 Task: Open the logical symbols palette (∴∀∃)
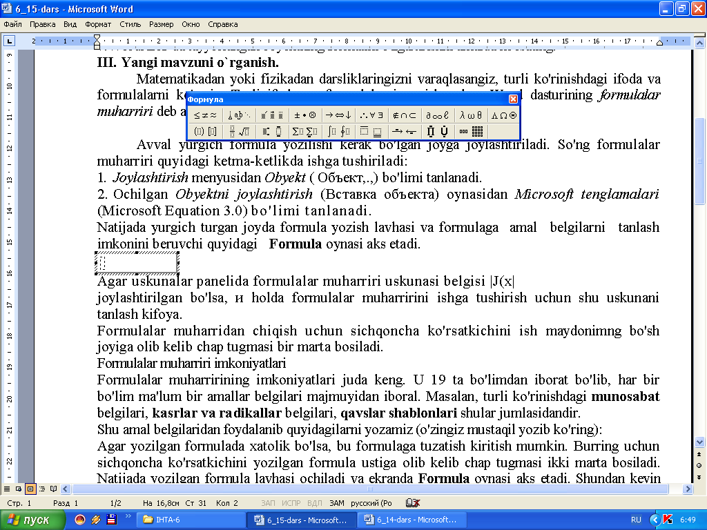(x=371, y=115)
